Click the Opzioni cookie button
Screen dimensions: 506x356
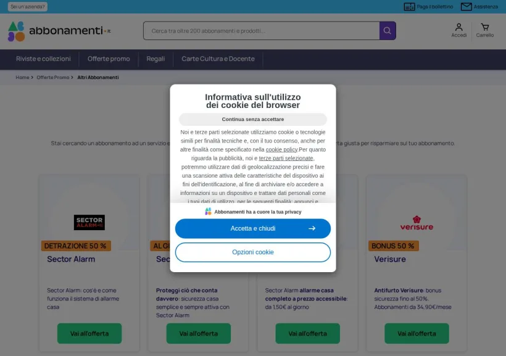pyautogui.click(x=253, y=252)
